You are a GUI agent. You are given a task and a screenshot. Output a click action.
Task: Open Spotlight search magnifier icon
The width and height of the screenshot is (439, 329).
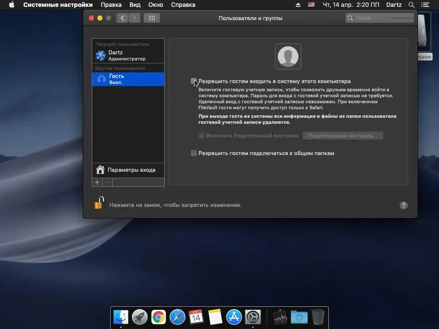click(411, 5)
